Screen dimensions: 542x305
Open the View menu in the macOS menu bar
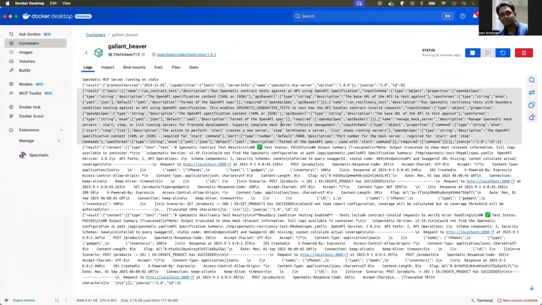pyautogui.click(x=67, y=3)
